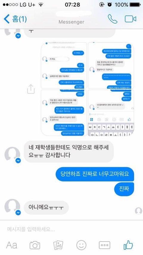Image resolution: width=143 pixels, height=255 pixels.
Task: Tap the sender avatar next to 아니에요 message
Action: pyautogui.click(x=13, y=207)
